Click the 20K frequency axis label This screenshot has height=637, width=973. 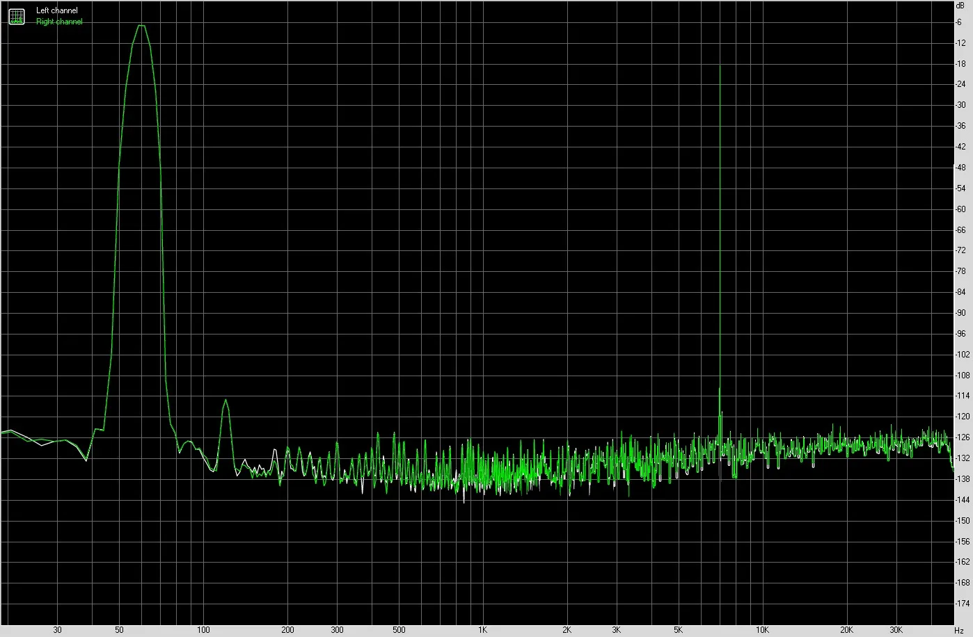click(x=846, y=631)
